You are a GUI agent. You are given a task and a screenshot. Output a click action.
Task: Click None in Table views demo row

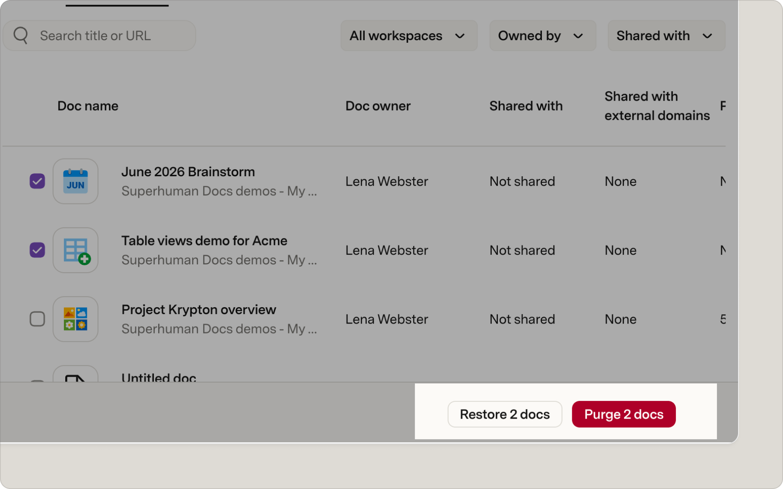(x=621, y=250)
